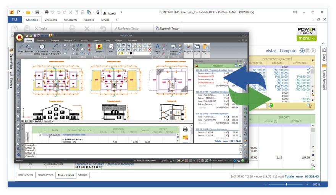The width and height of the screenshot is (336, 195).
Task: Click the Espandi Tutto button
Action: [167, 29]
